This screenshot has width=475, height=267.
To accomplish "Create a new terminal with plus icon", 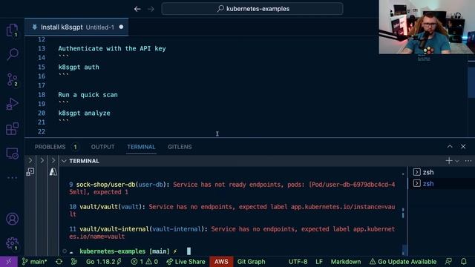I will click(449, 161).
